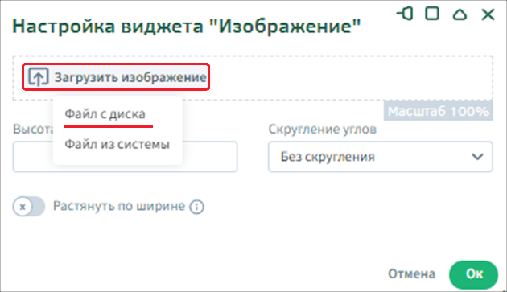Click the square maximize icon in the header
Screen dimensions: 507x292
[x=433, y=14]
